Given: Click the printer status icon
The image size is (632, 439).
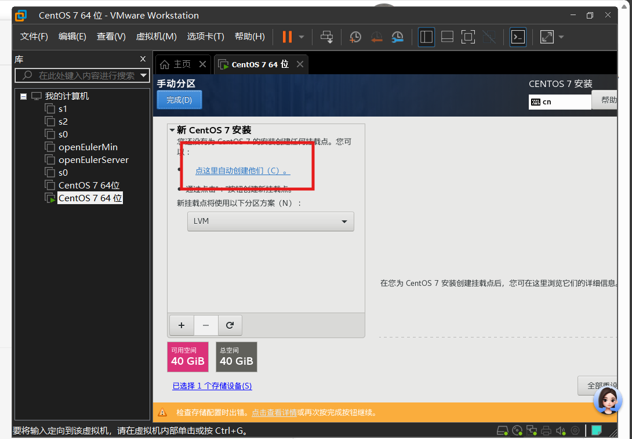Looking at the screenshot, I should coord(546,431).
